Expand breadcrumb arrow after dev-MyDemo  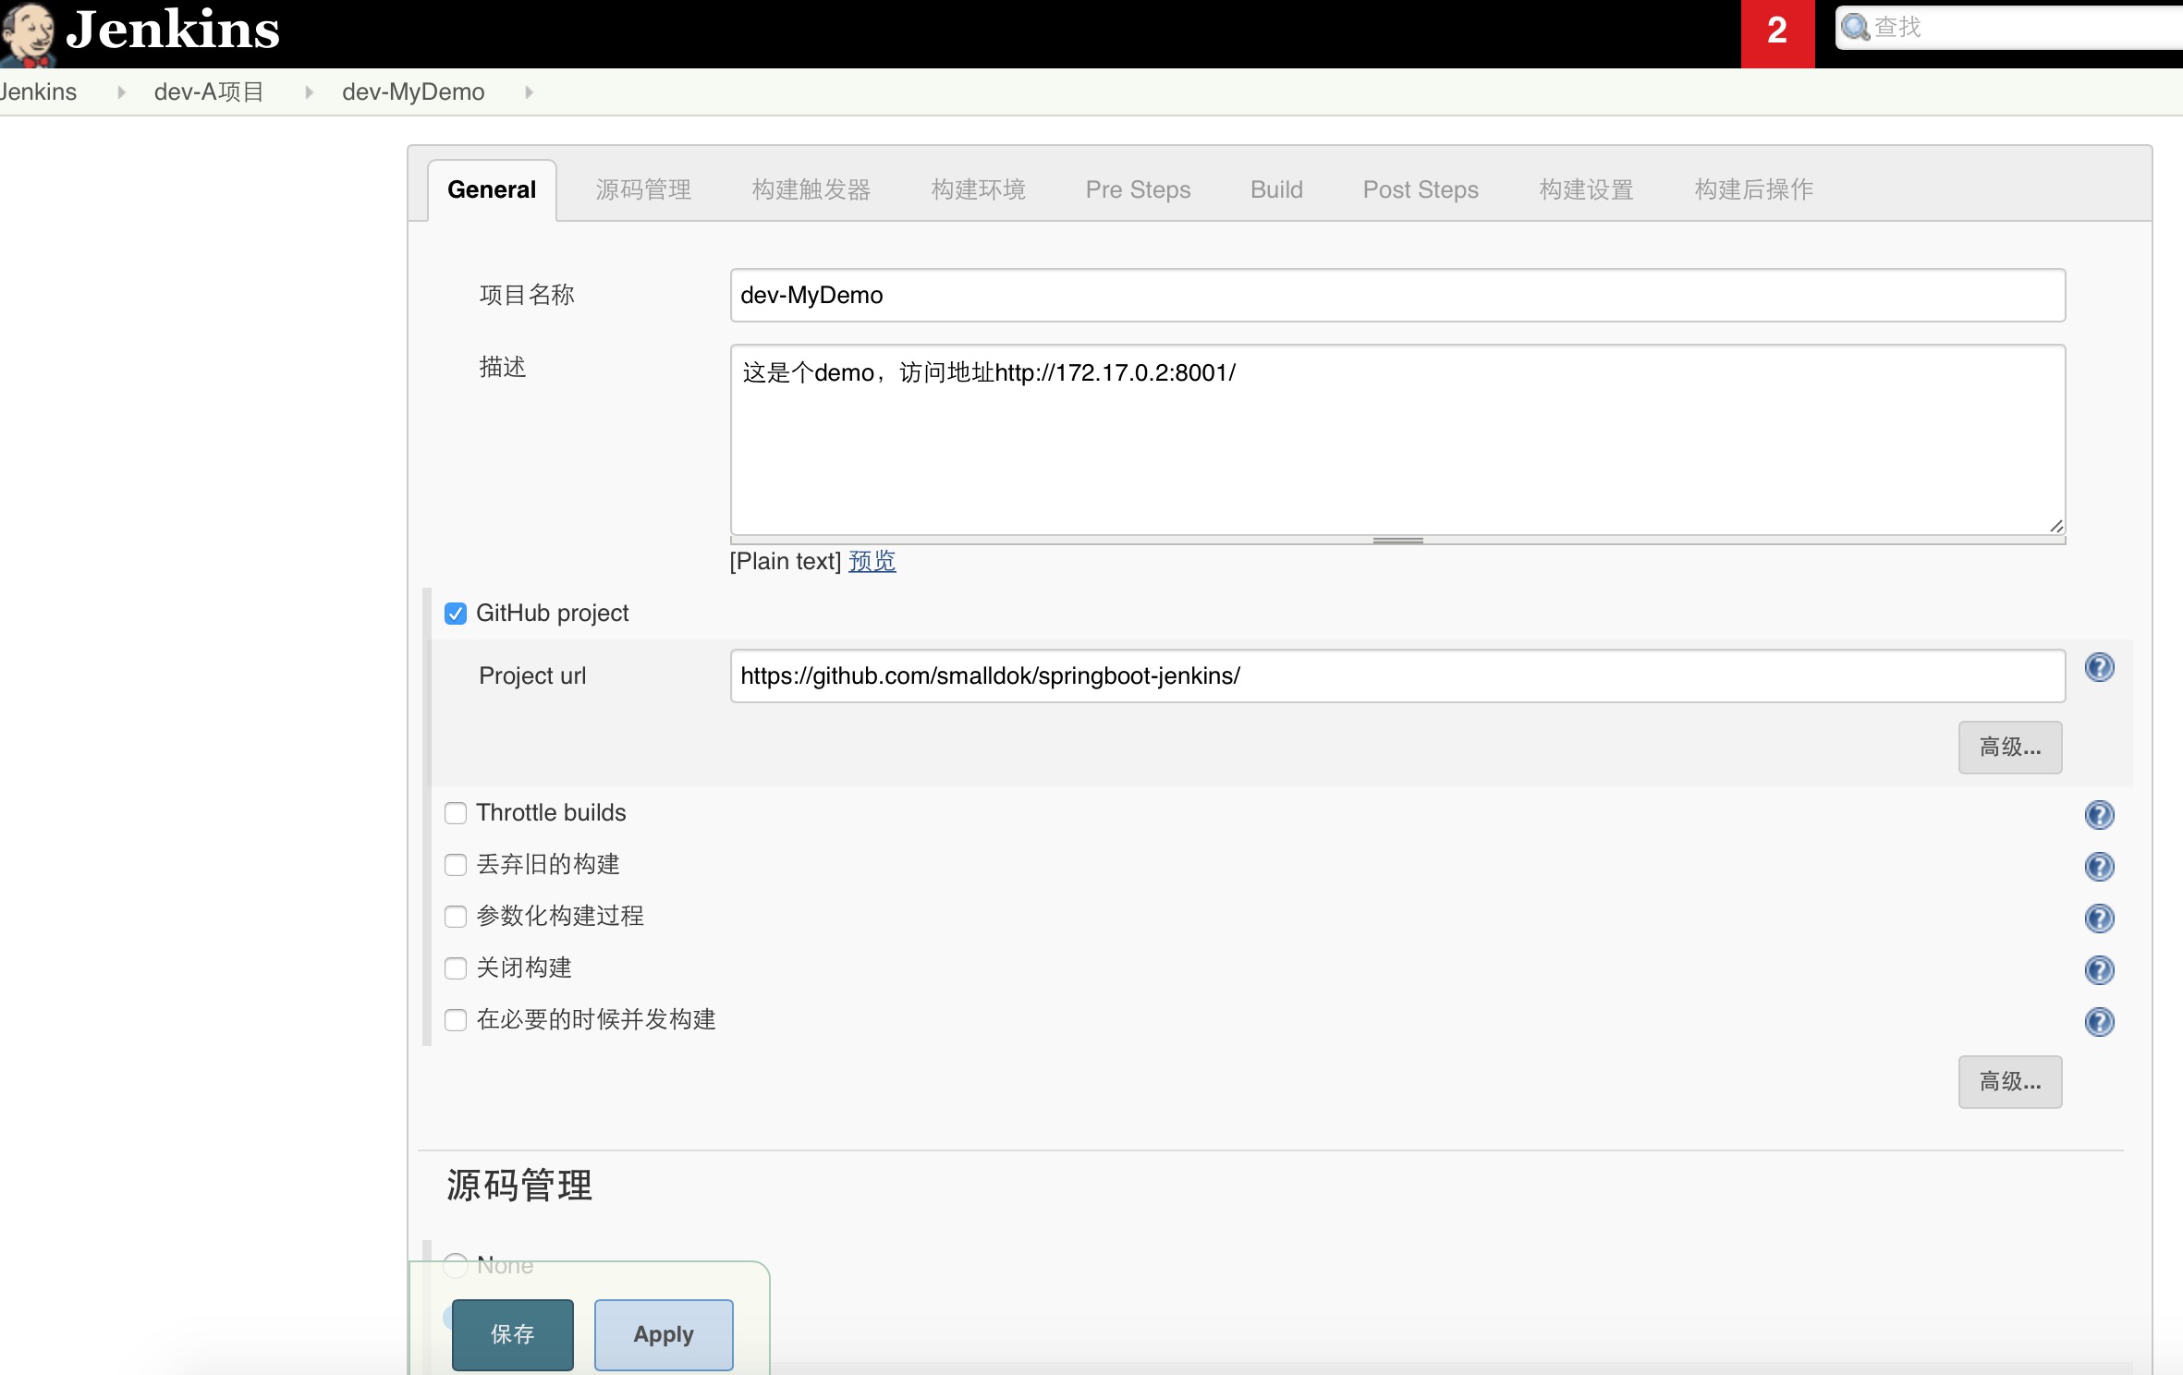coord(529,92)
